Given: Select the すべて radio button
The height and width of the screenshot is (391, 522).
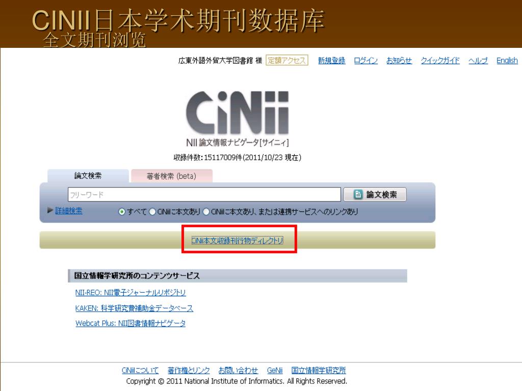Looking at the screenshot, I should click(122, 211).
